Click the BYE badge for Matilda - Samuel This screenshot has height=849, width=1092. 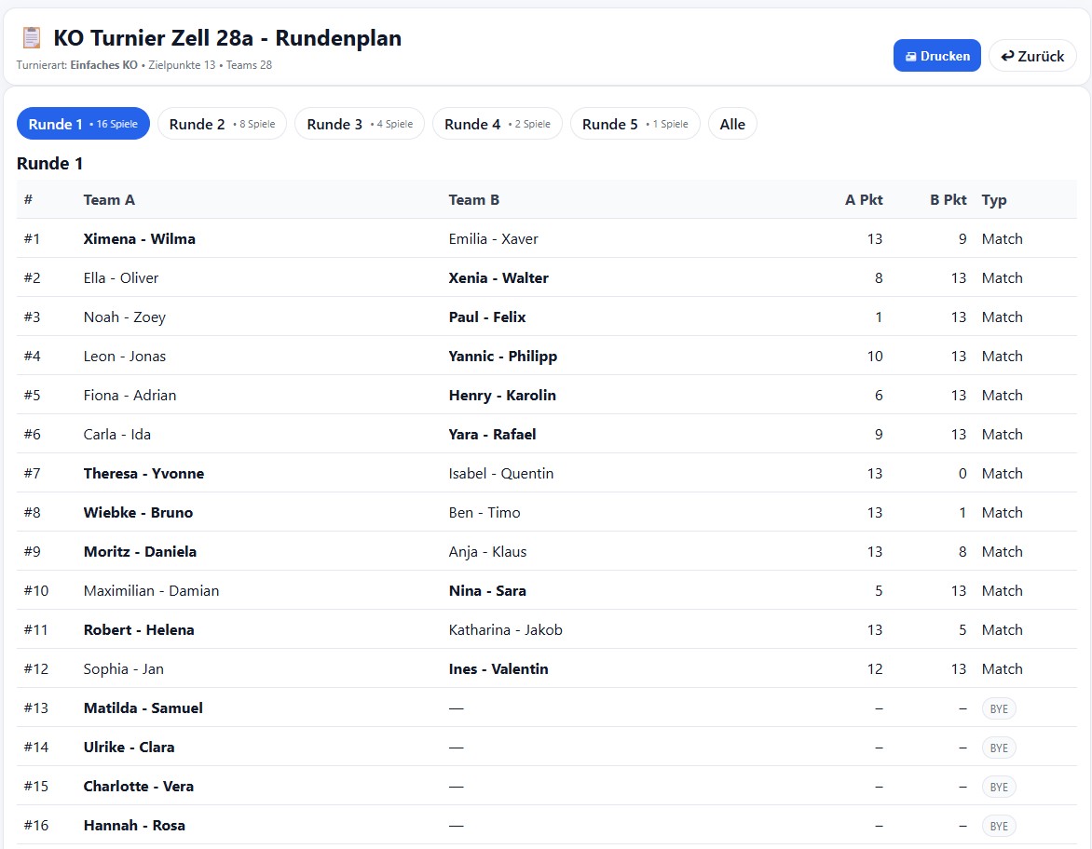click(999, 708)
